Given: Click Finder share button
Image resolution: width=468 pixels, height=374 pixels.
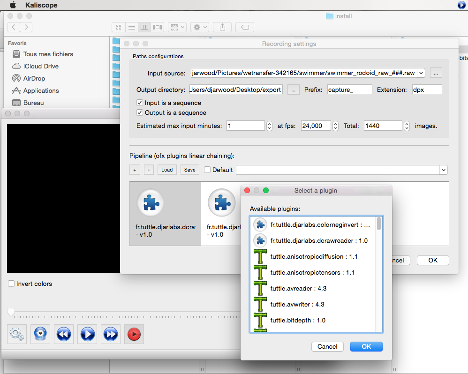Looking at the screenshot, I should (222, 27).
